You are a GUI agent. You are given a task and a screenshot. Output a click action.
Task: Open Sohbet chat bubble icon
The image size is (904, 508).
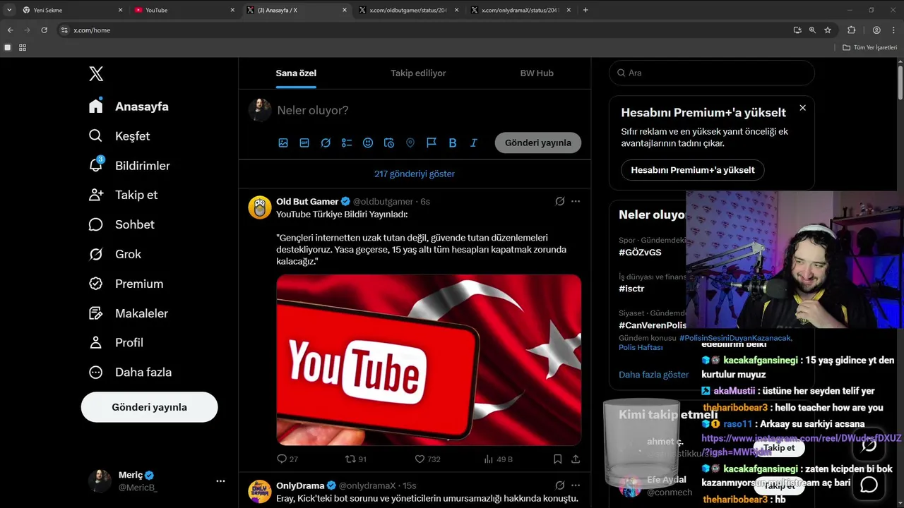[96, 224]
